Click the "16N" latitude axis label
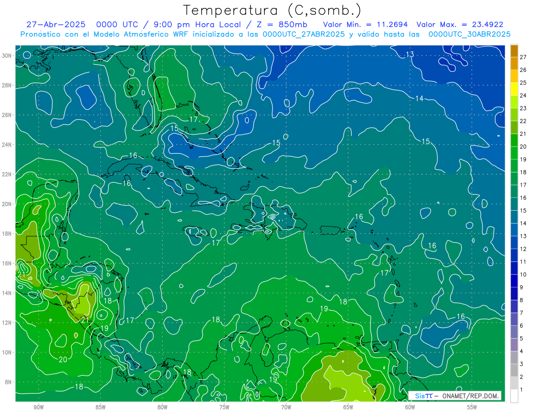The image size is (535, 413). tap(7, 263)
